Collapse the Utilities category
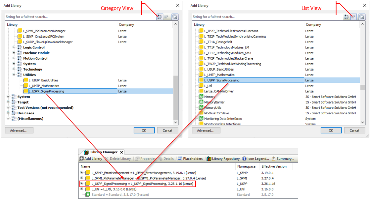This screenshot has width=371, height=200. pos(14,75)
